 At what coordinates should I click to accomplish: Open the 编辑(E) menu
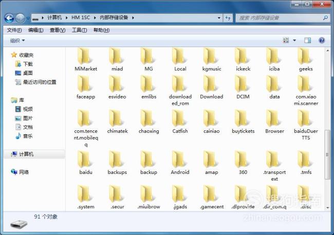(36, 30)
